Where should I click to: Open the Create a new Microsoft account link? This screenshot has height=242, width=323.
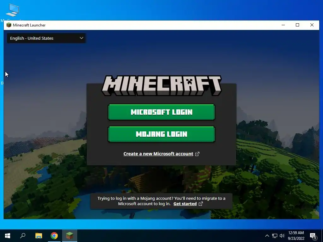(x=161, y=154)
